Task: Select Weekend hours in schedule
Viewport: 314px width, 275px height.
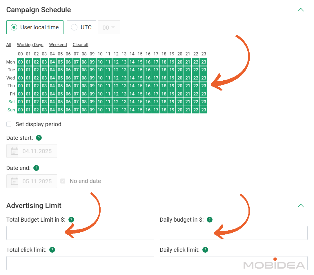Action: [58, 45]
